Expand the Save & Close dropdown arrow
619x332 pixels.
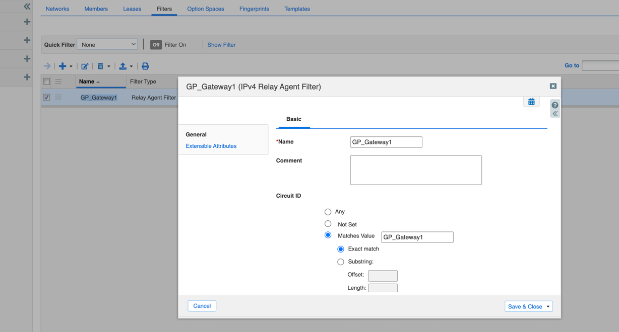(548, 306)
